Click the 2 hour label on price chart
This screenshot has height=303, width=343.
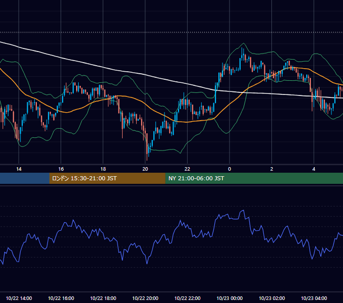tap(272, 169)
